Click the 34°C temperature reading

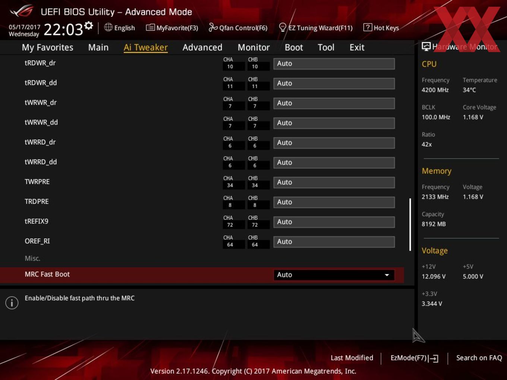pyautogui.click(x=469, y=90)
